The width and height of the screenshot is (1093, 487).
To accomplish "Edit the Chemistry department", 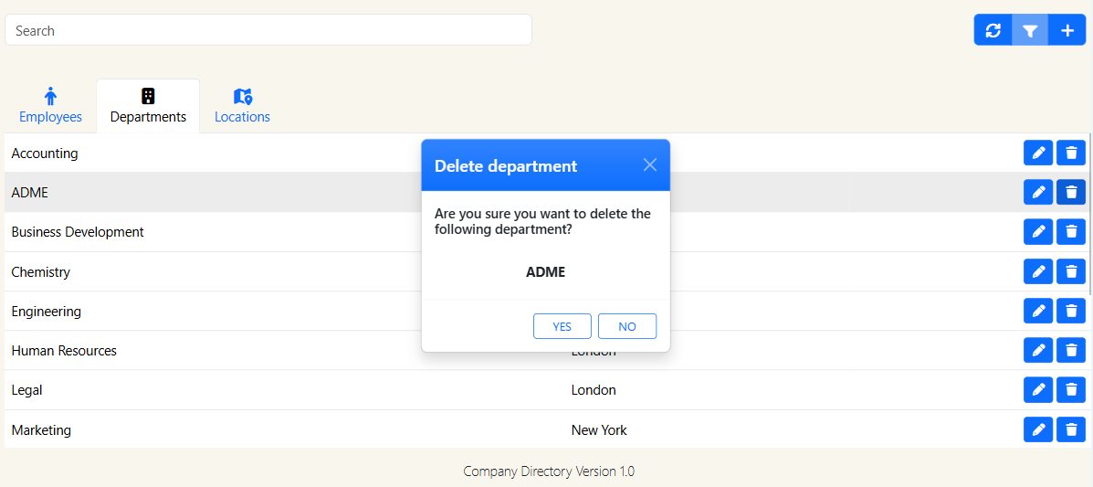I will (x=1038, y=271).
